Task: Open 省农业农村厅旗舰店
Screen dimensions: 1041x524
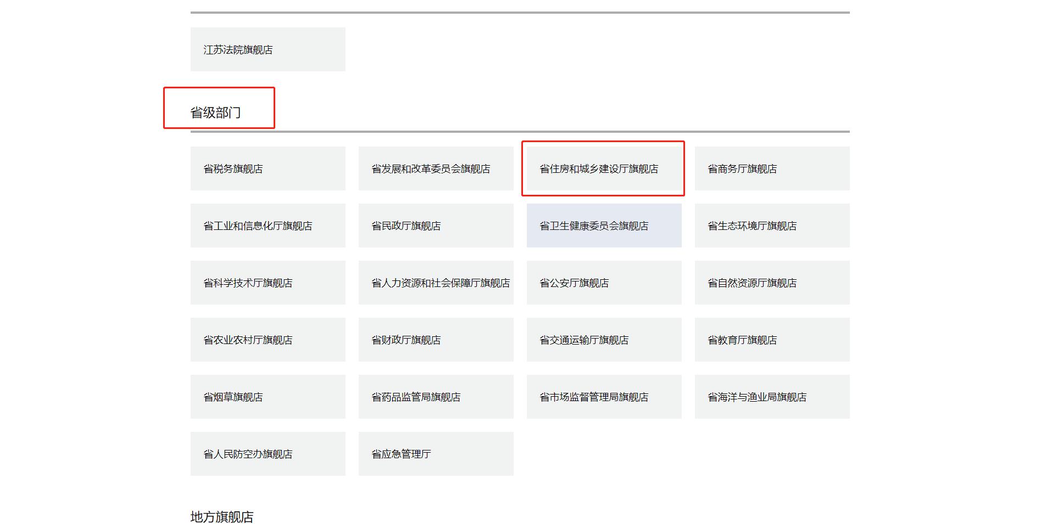Action: 268,340
